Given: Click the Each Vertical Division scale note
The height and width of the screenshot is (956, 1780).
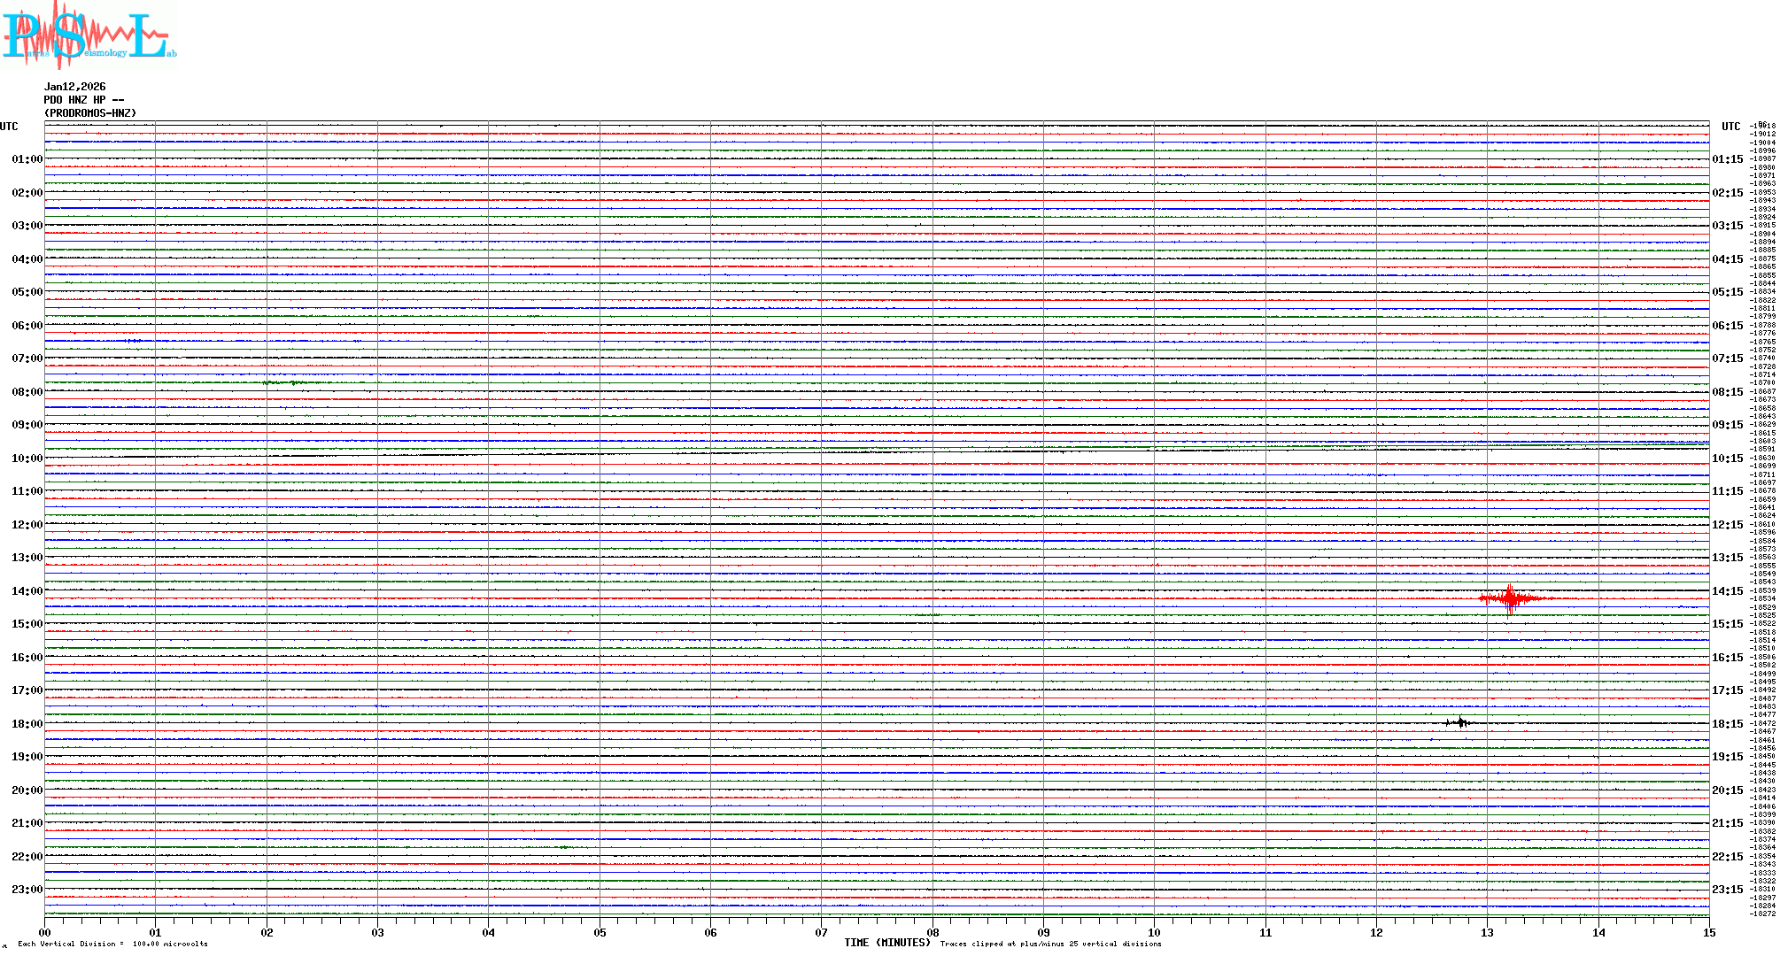Looking at the screenshot, I should (112, 944).
